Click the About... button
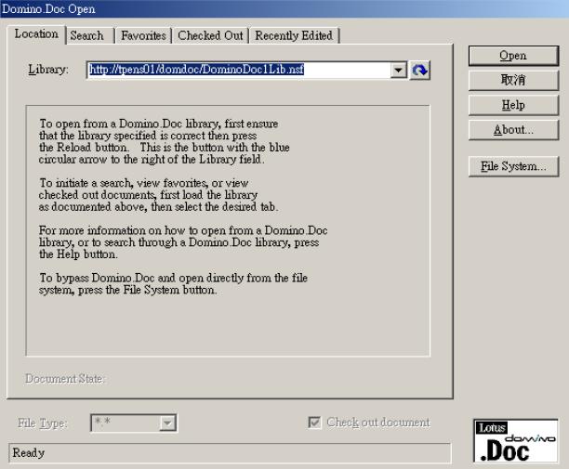569x469 pixels. pyautogui.click(x=513, y=130)
